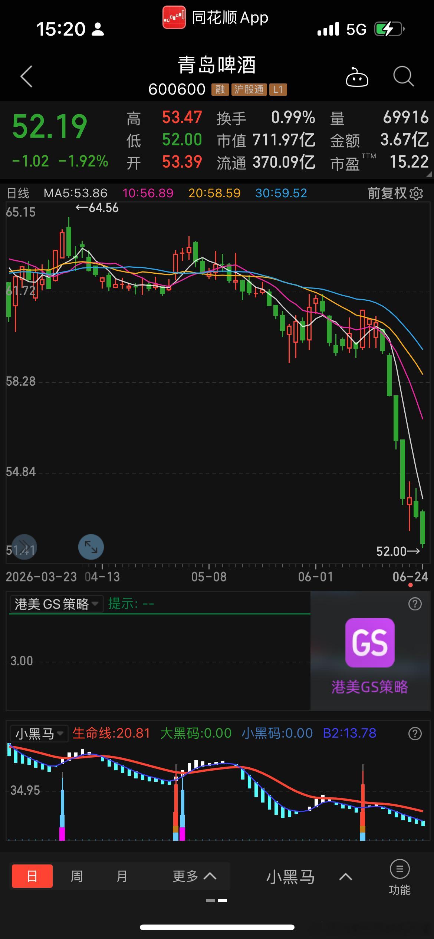Switch to 月 monthly chart tab
The image size is (434, 939).
[x=122, y=876]
